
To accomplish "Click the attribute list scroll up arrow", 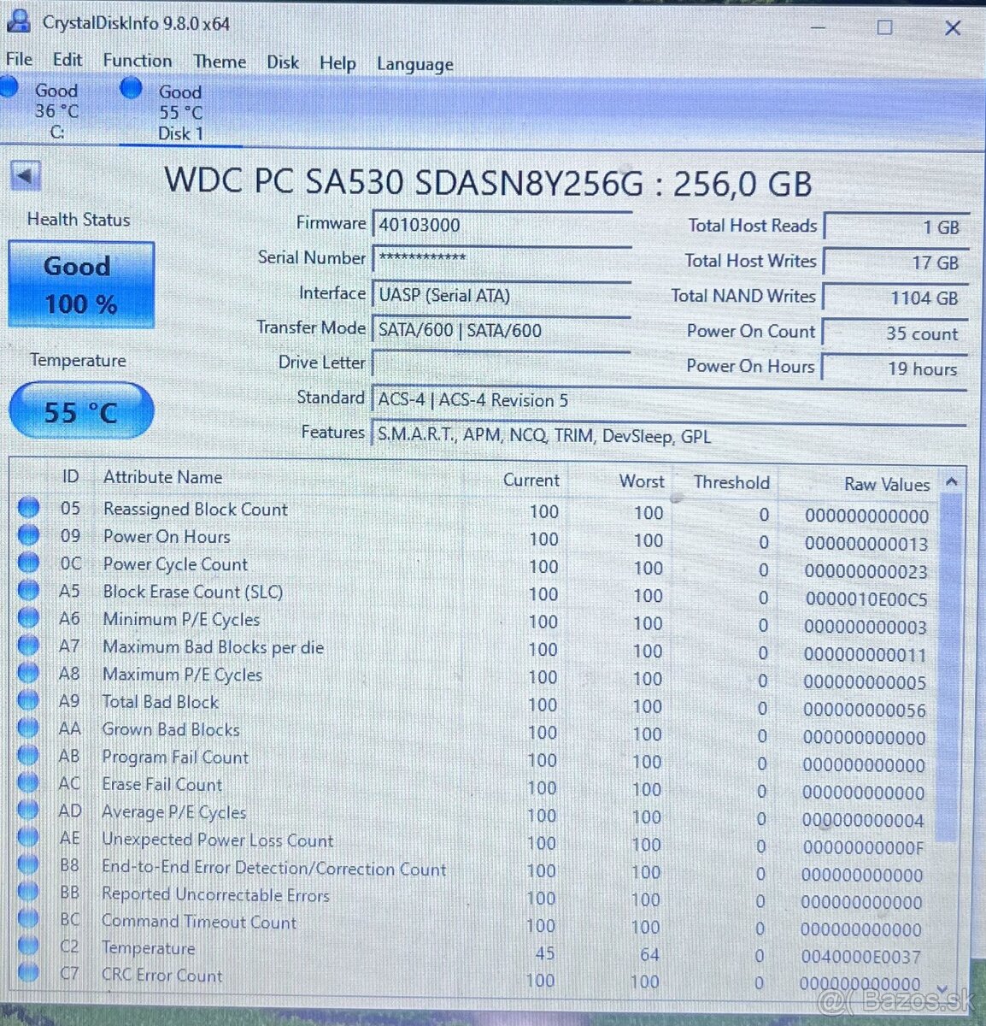I will tap(951, 482).
